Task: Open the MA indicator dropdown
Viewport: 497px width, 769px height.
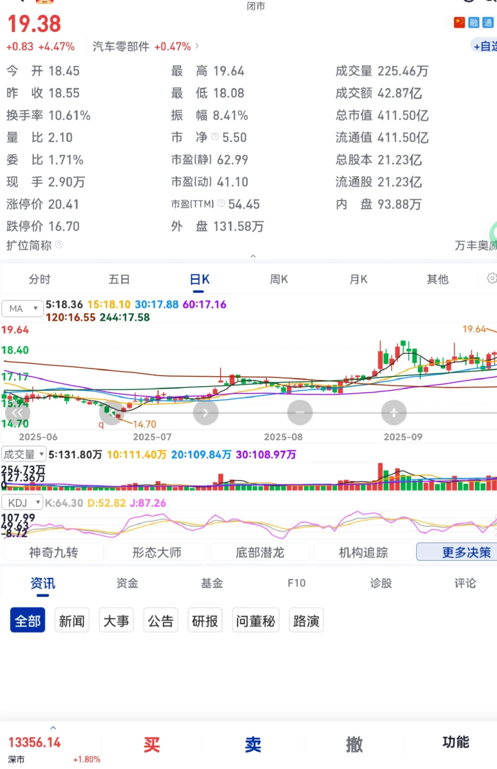Action: (x=22, y=309)
